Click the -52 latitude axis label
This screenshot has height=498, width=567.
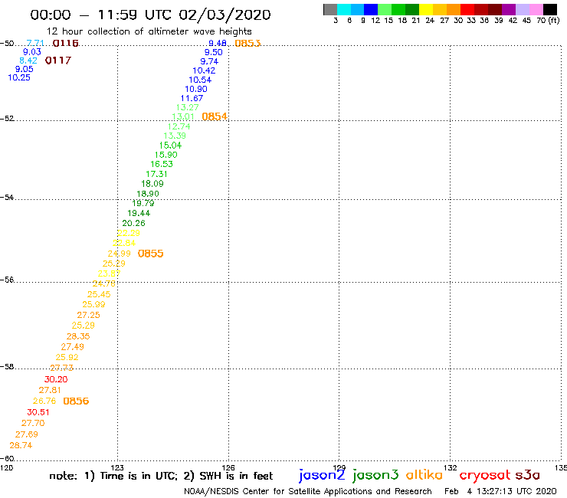click(7, 119)
